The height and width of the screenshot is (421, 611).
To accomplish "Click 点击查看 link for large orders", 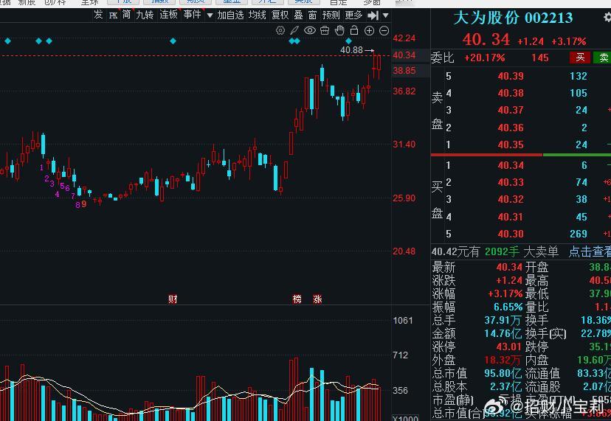I will tap(590, 251).
